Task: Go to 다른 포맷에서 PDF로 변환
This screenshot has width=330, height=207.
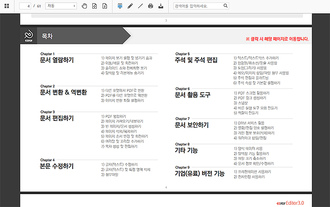Action: [x=123, y=90]
